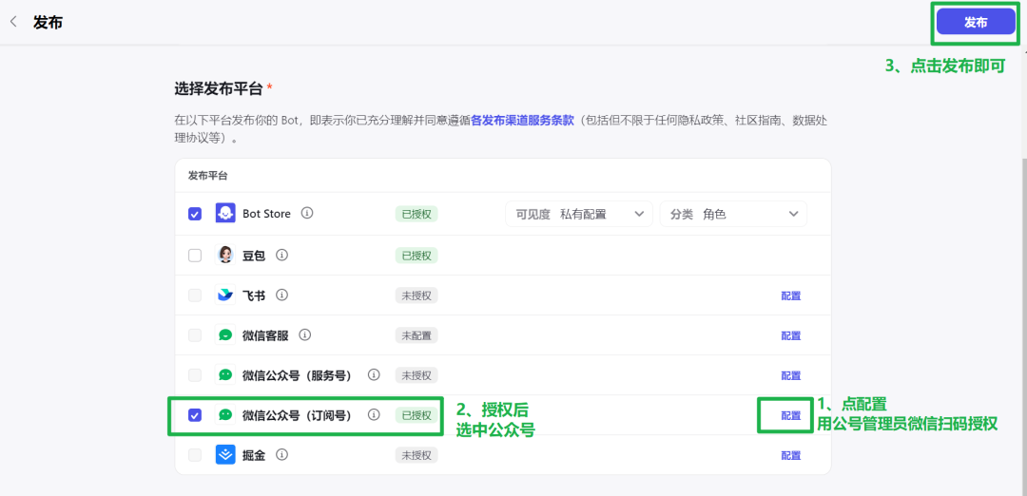Open the 可见度 私有配置 dropdown
The image size is (1027, 496).
[579, 214]
